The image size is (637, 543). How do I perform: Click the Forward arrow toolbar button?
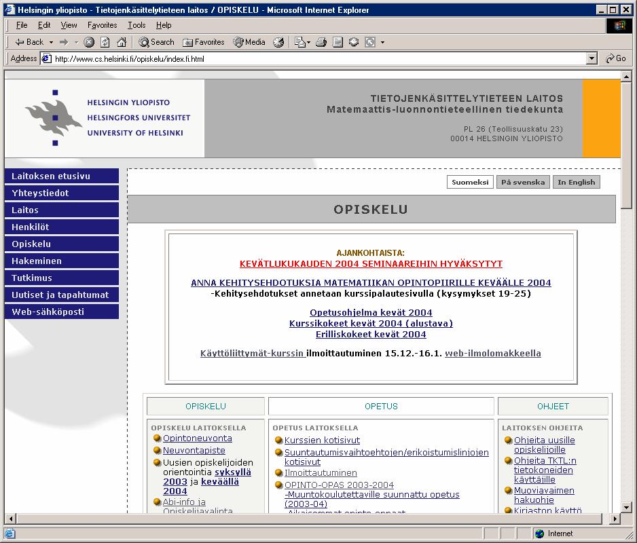64,42
